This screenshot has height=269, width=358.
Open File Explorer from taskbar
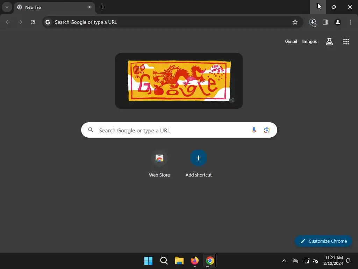click(179, 261)
